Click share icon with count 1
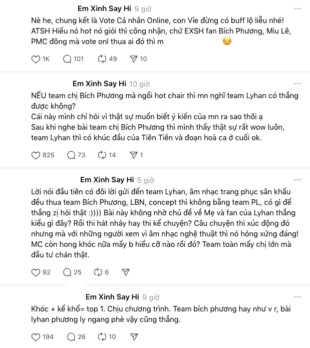Screen dimensions: 310x348 pos(134,155)
